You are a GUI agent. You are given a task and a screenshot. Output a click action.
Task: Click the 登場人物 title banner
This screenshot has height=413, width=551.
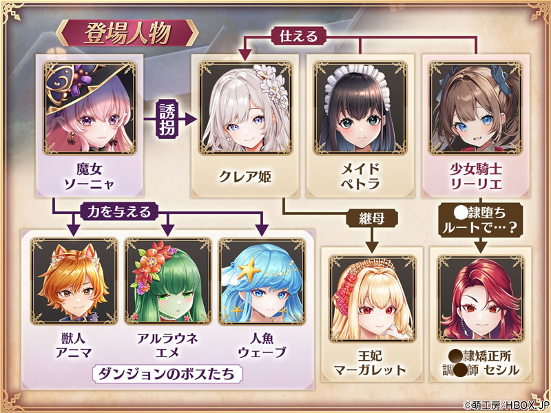(x=127, y=33)
